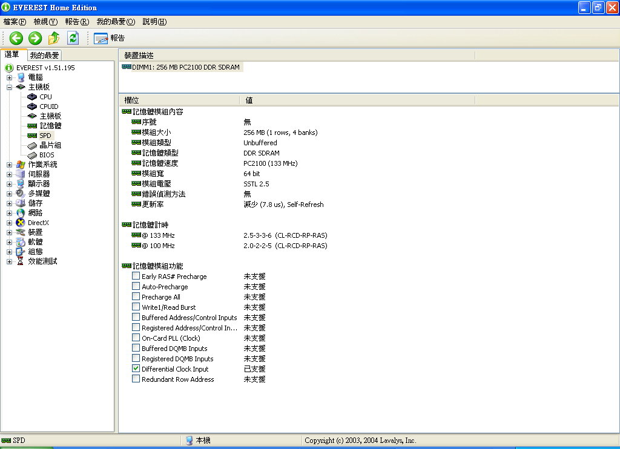Click the 欄位 column header
The width and height of the screenshot is (620, 449).
180,100
